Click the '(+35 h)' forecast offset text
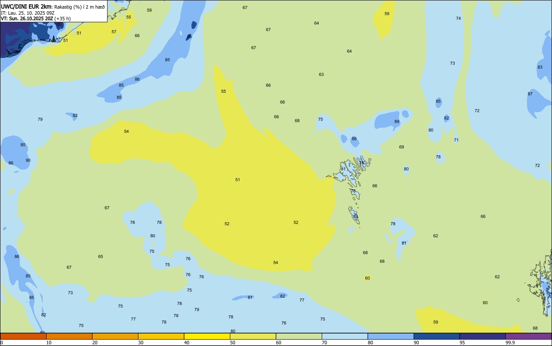This screenshot has height=346, width=552. click(63, 19)
